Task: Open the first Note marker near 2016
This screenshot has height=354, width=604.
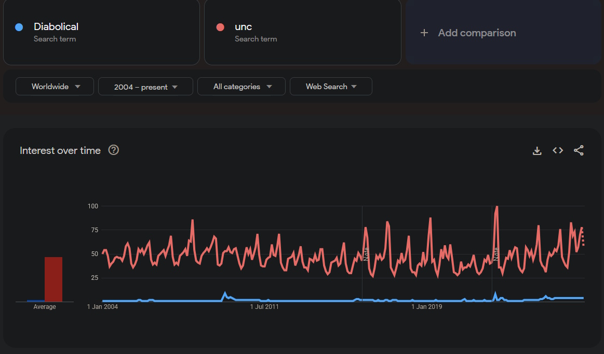Action: coord(366,254)
